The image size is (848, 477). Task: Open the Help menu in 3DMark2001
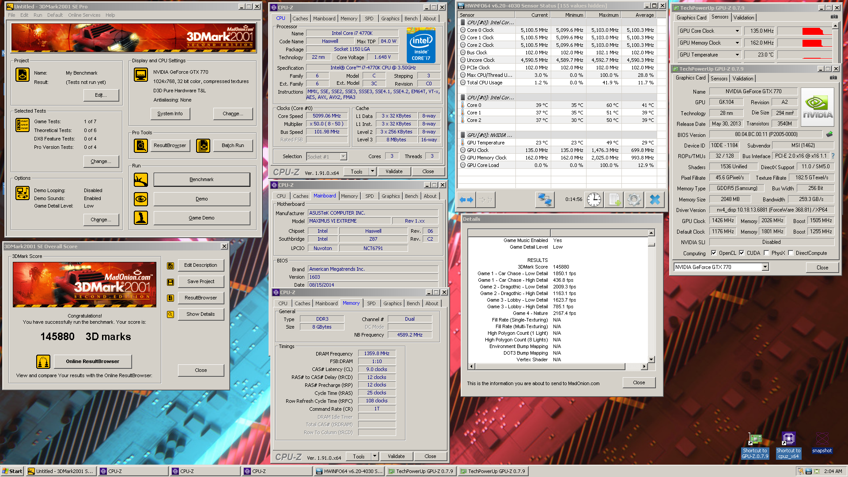click(x=110, y=15)
